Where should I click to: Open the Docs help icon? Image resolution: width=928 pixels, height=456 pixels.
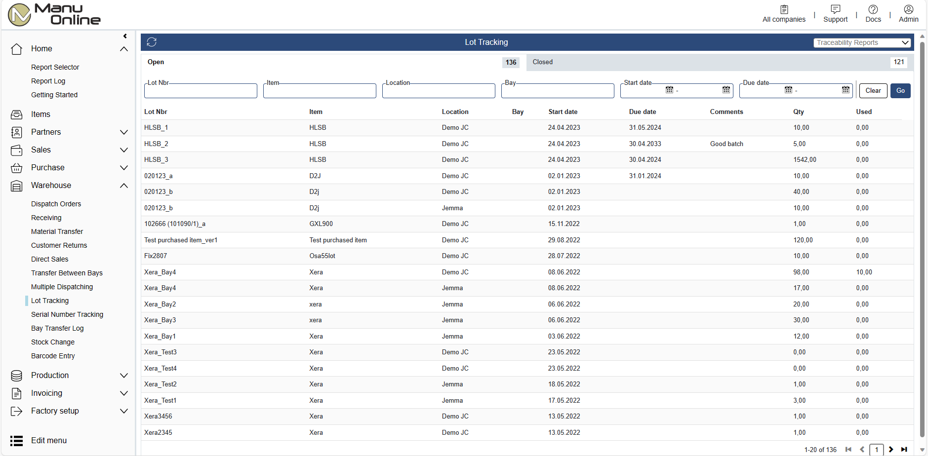coord(873,9)
